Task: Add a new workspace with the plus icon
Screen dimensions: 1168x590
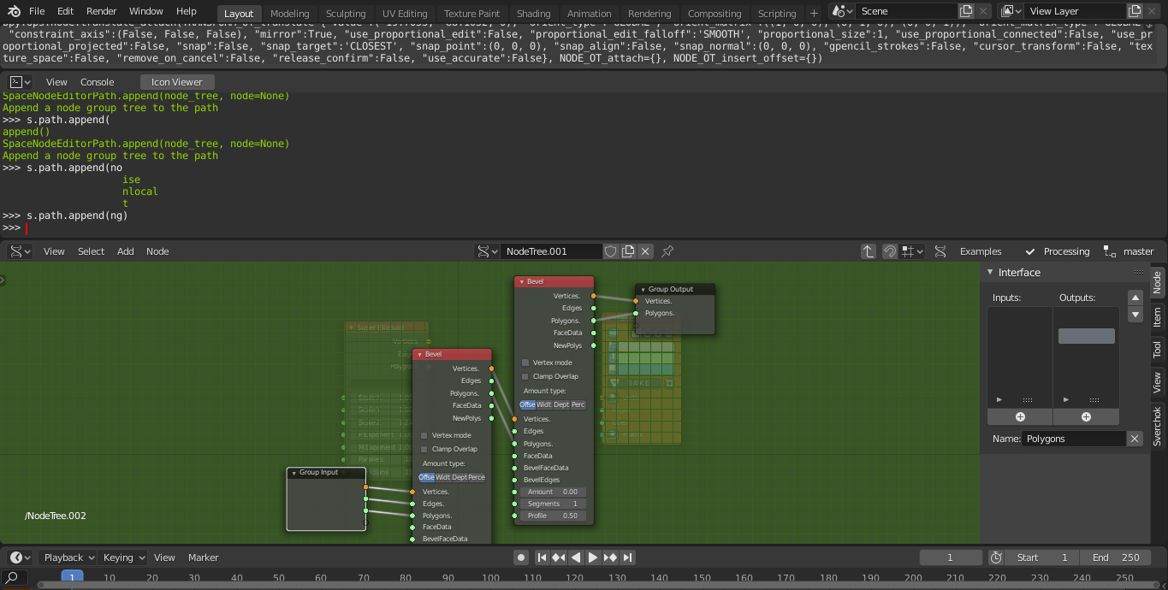Action: tap(814, 13)
